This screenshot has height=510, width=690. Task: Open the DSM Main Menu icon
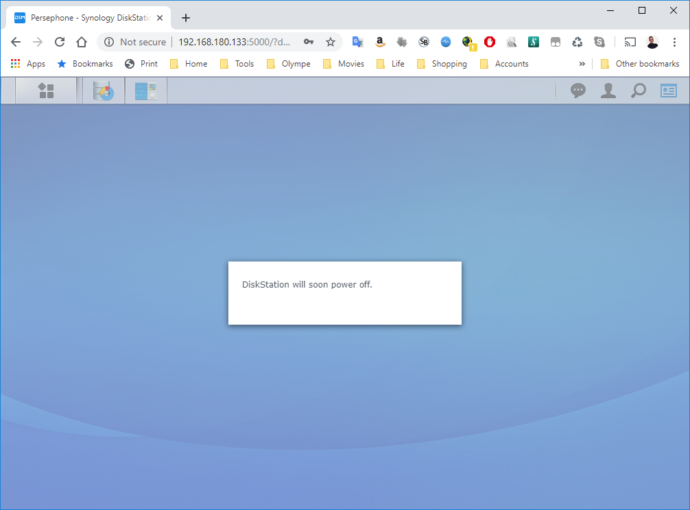pyautogui.click(x=46, y=91)
